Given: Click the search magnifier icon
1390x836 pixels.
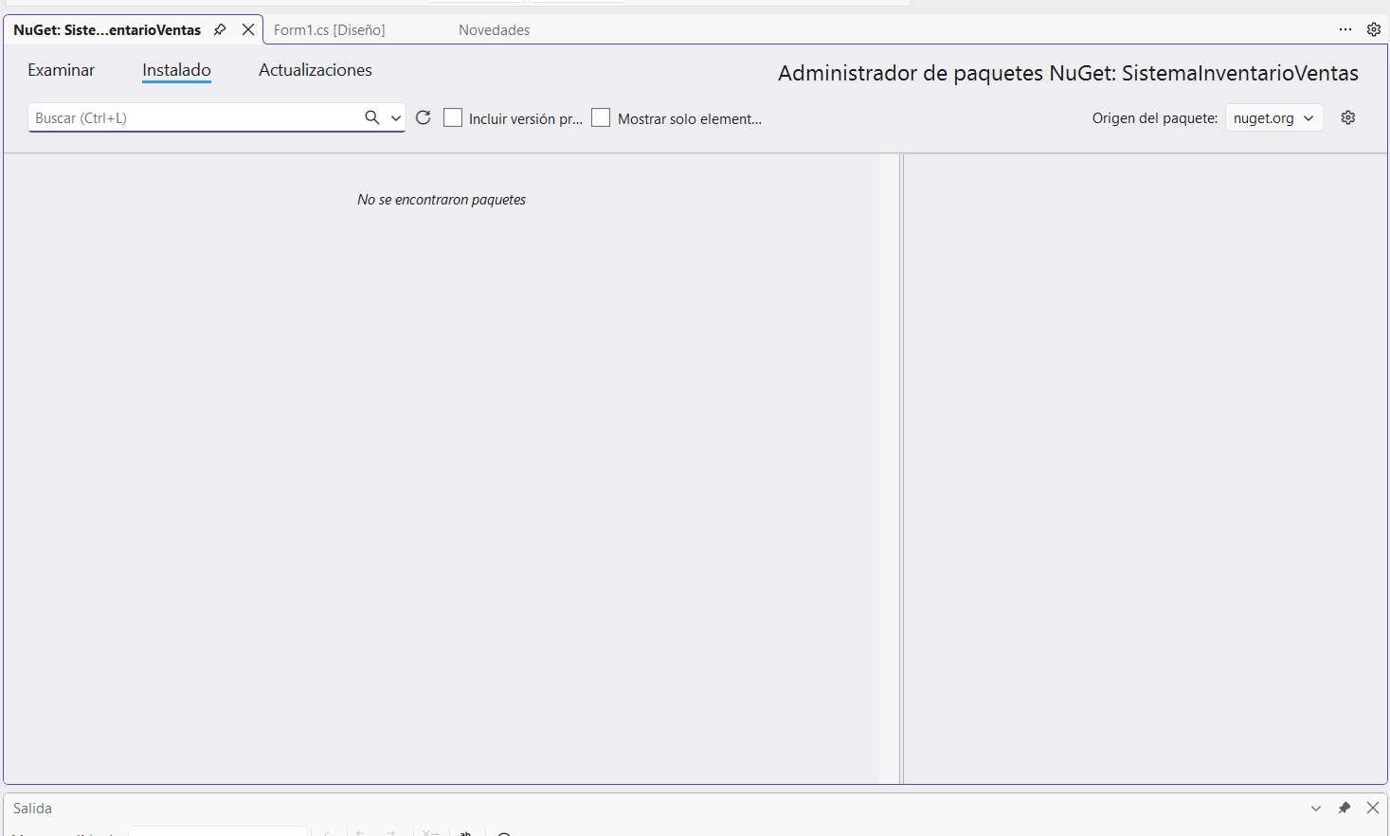Looking at the screenshot, I should [x=372, y=117].
